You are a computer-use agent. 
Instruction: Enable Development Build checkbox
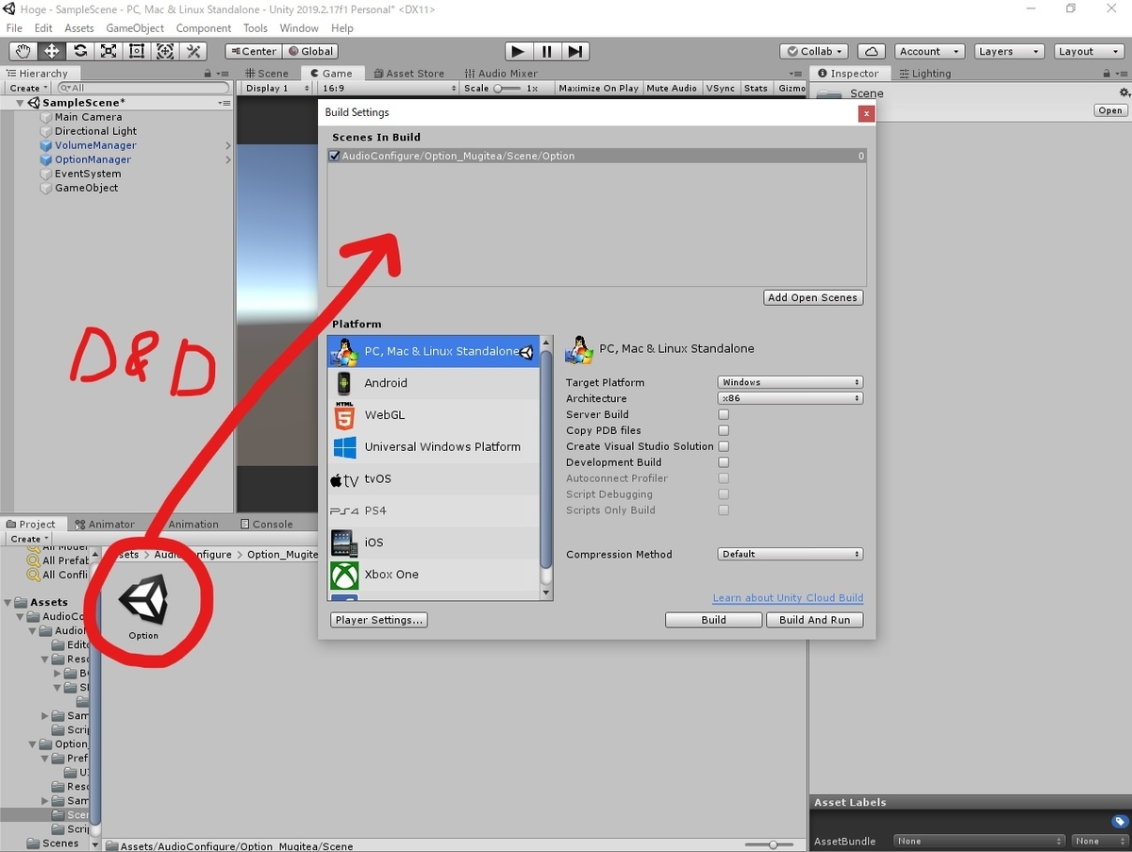[724, 462]
